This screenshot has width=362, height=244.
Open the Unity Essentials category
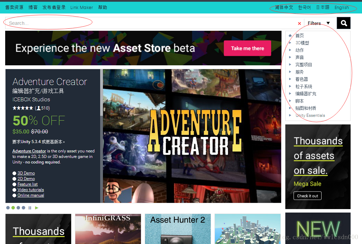click(x=310, y=115)
